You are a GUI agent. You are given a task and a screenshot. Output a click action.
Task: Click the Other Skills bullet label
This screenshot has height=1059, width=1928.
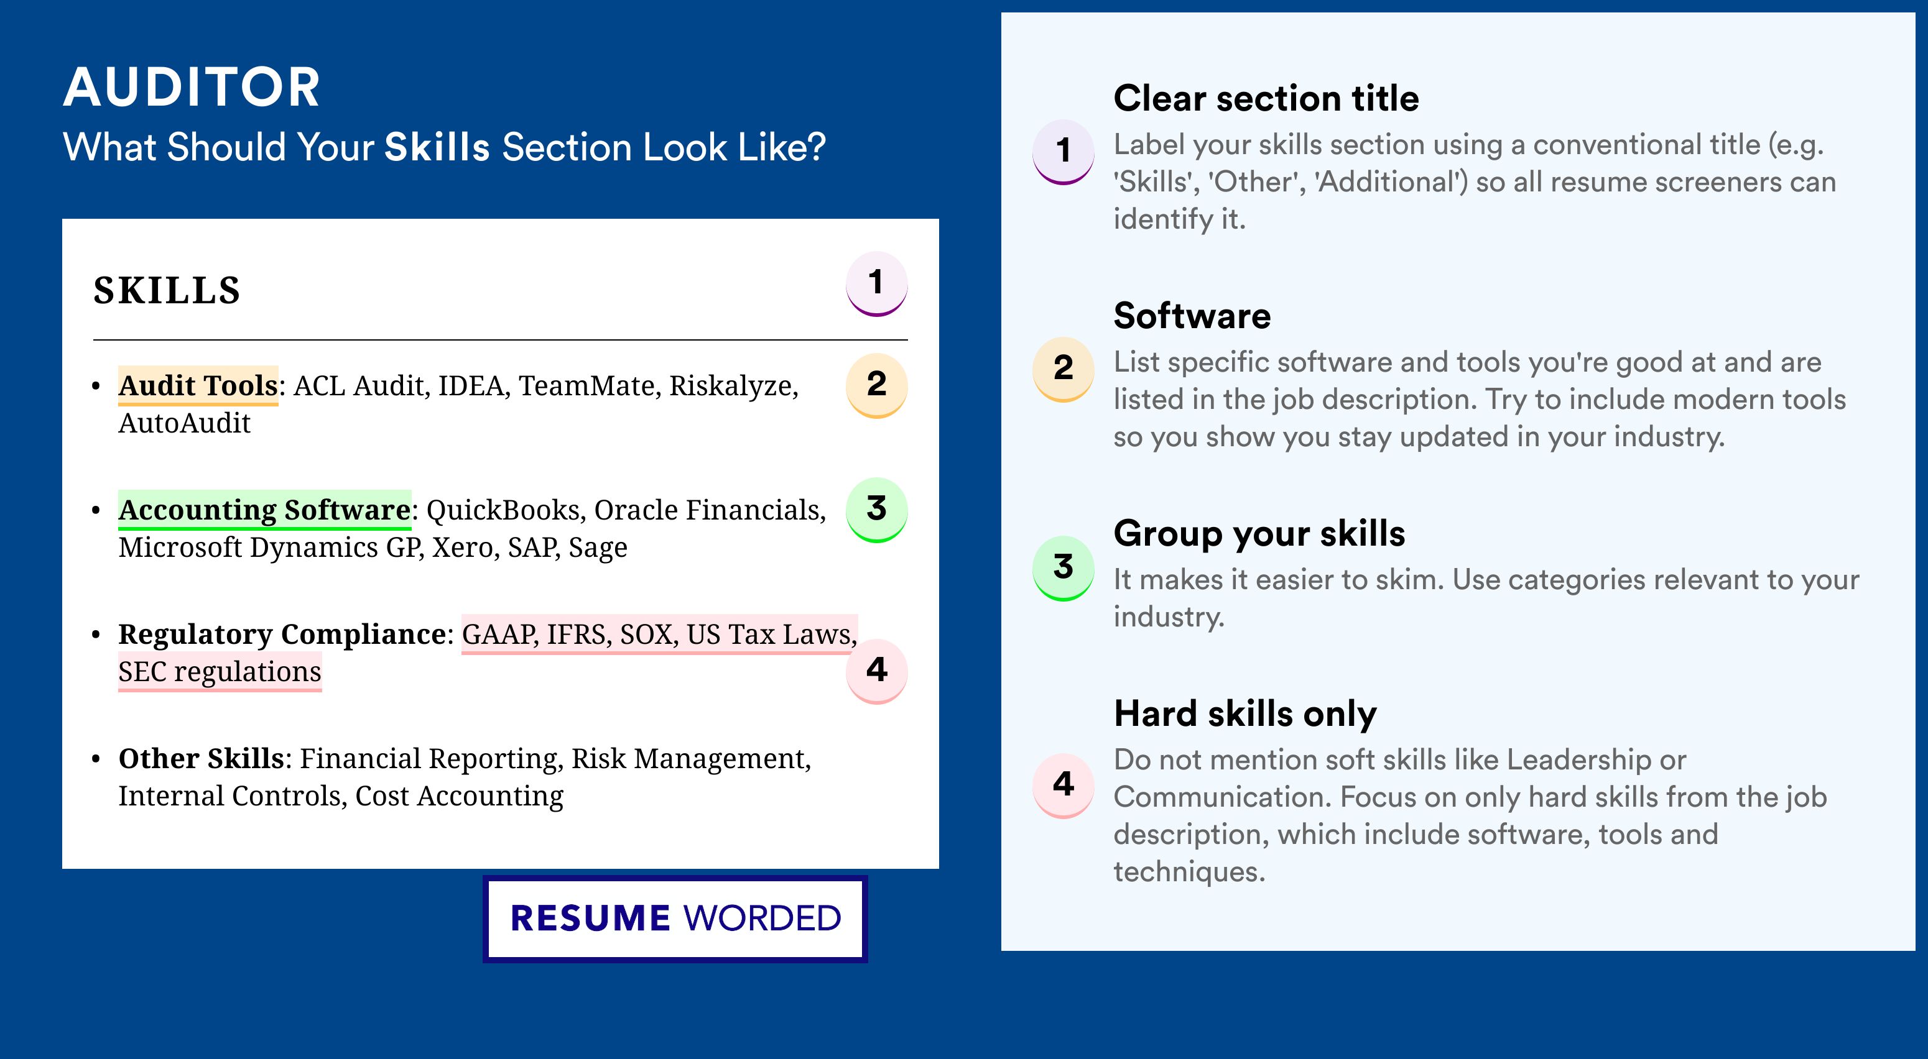(x=202, y=758)
